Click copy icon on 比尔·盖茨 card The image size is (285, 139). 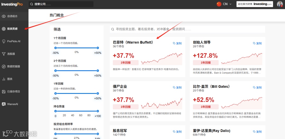(x=254, y=87)
